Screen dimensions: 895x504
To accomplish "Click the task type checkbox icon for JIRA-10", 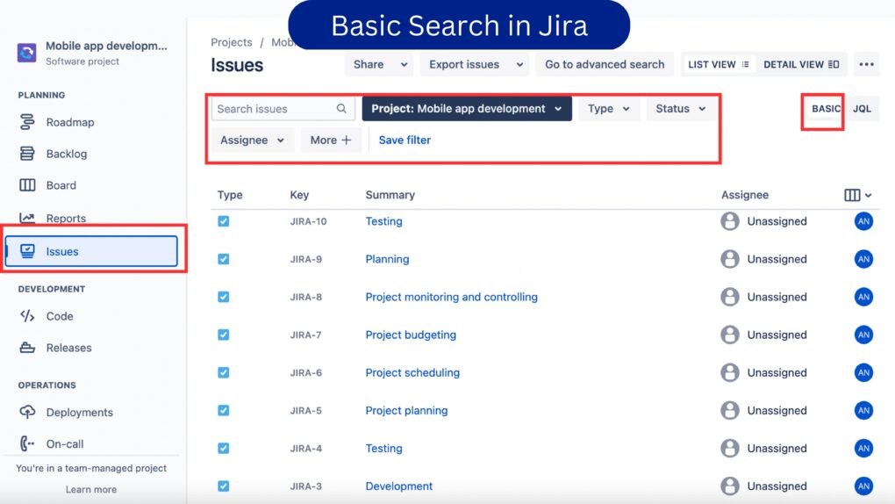I will tap(223, 221).
